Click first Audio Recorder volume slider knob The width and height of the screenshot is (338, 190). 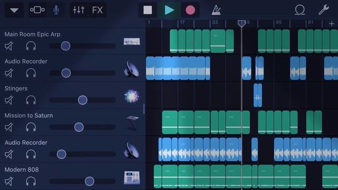[x=66, y=73]
